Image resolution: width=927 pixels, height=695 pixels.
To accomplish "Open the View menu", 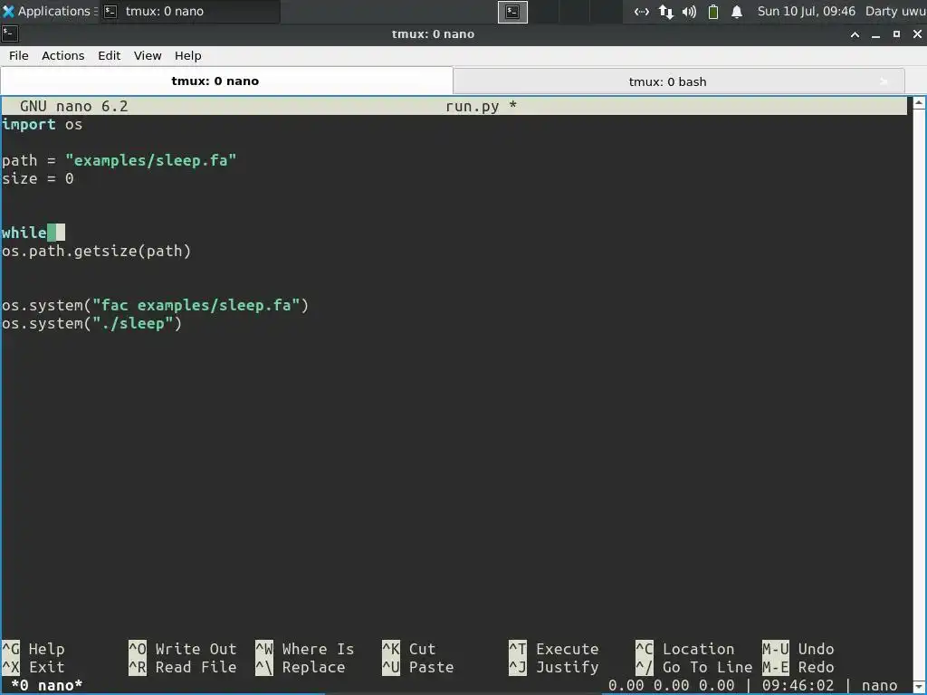I will click(x=148, y=55).
